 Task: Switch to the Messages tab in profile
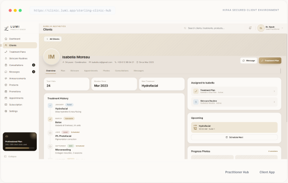(x=139, y=71)
